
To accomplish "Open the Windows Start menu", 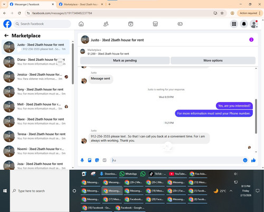I will pyautogui.click(x=5, y=191).
